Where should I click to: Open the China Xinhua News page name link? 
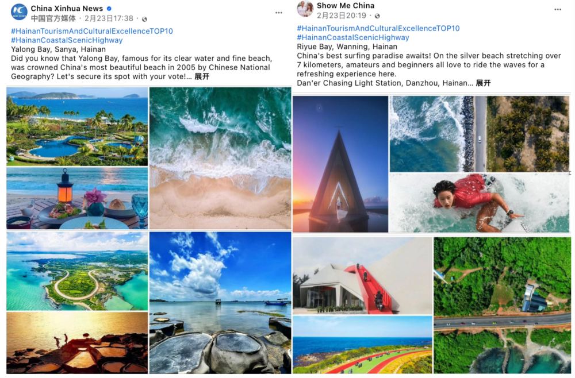pos(67,9)
